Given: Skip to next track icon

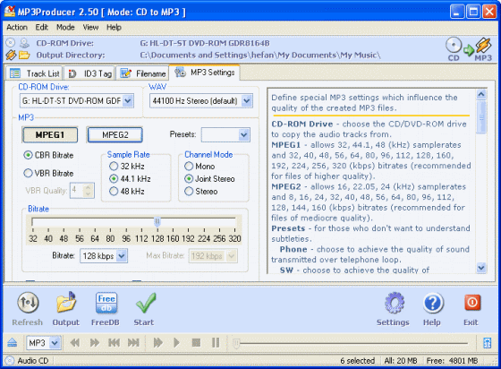Looking at the screenshot, I should (133, 343).
